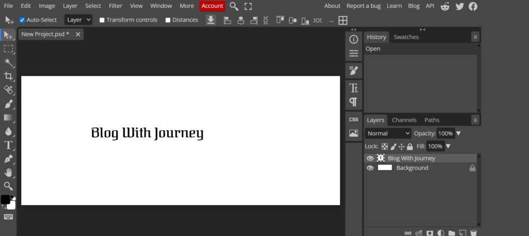529x236 pixels.
Task: Select the Magic Wand tool
Action: point(8,62)
